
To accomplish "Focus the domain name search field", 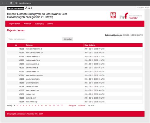I will 35,39.
